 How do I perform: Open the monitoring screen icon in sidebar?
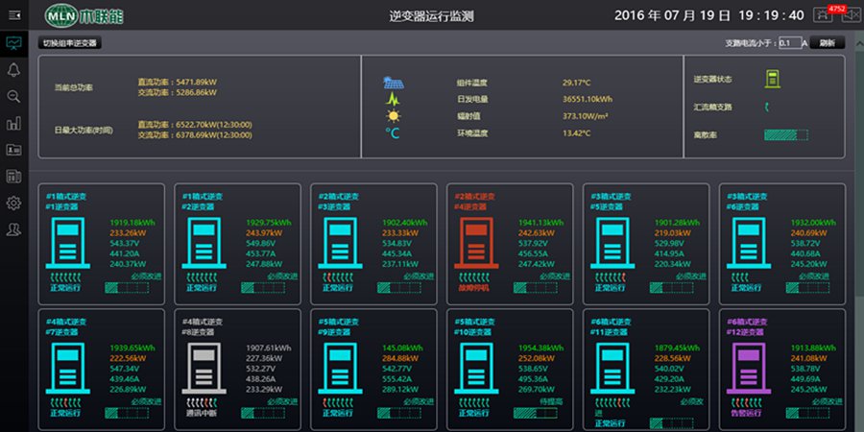pos(13,43)
